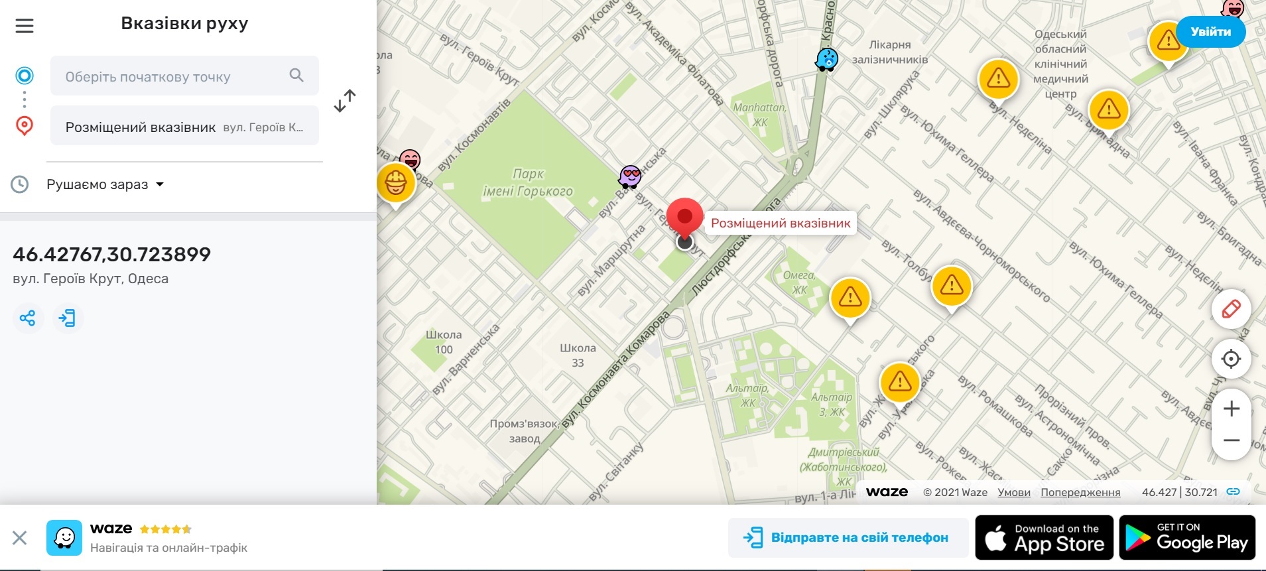Click the Download on the App Store badge
The height and width of the screenshot is (571, 1266).
pyautogui.click(x=1044, y=538)
